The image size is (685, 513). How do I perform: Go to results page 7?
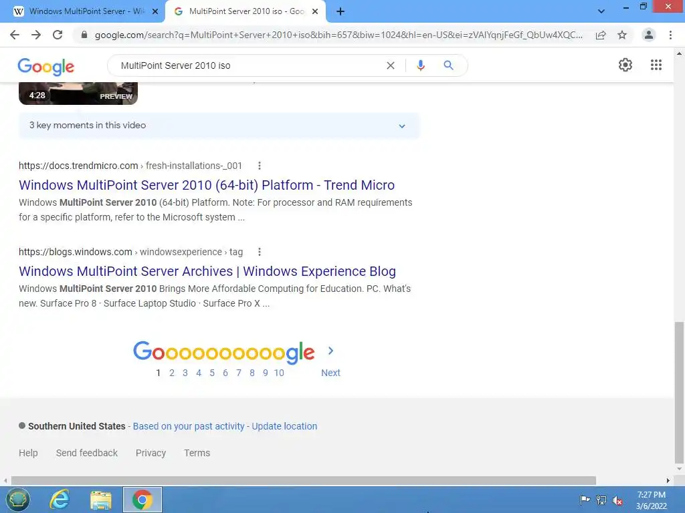pyautogui.click(x=239, y=373)
